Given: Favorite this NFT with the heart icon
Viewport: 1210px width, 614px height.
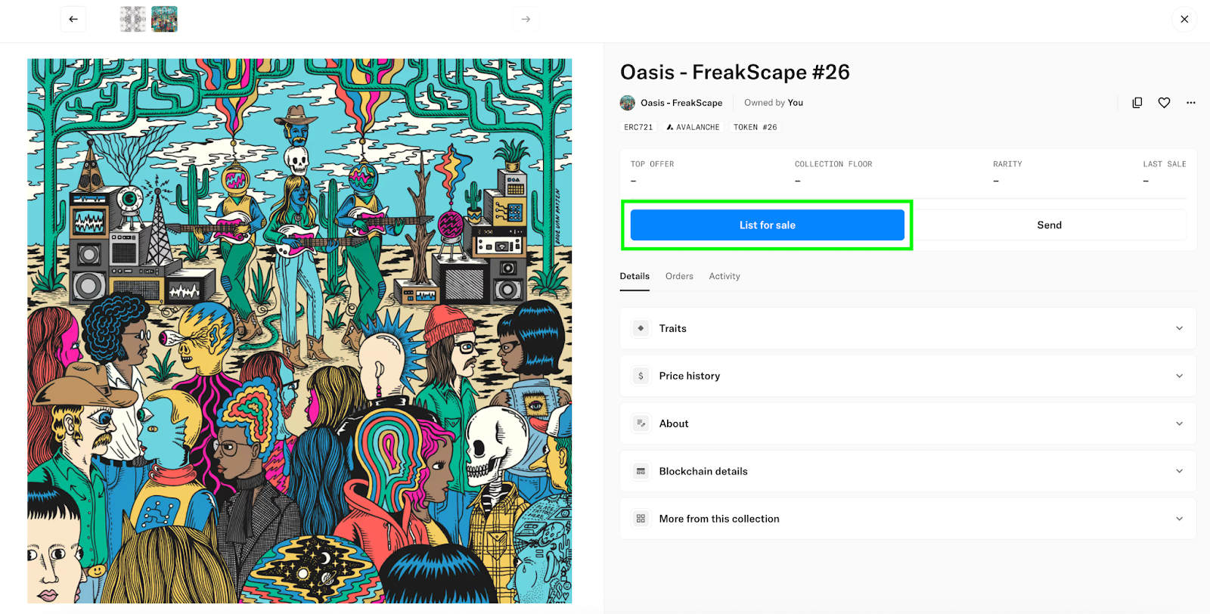Looking at the screenshot, I should [x=1164, y=103].
